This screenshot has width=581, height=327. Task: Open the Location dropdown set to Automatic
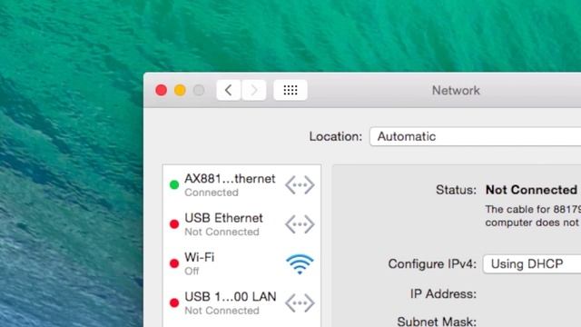[476, 136]
